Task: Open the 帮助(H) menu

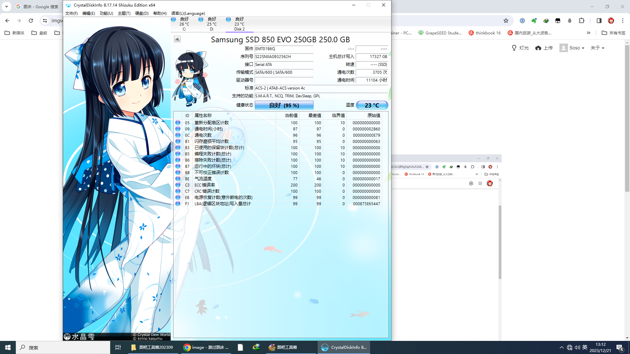Action: coord(160,13)
